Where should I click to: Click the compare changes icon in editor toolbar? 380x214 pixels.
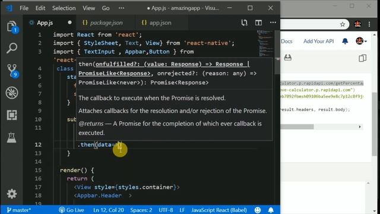pos(244,23)
